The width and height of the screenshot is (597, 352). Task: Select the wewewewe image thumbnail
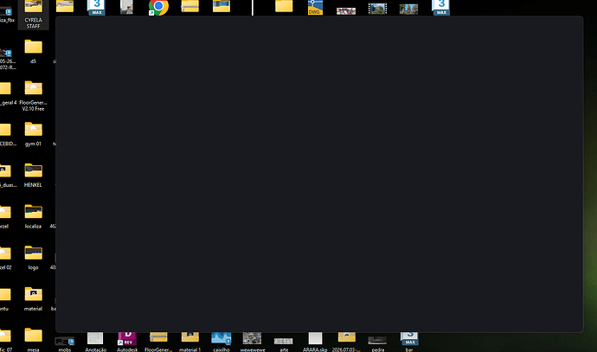(252, 338)
